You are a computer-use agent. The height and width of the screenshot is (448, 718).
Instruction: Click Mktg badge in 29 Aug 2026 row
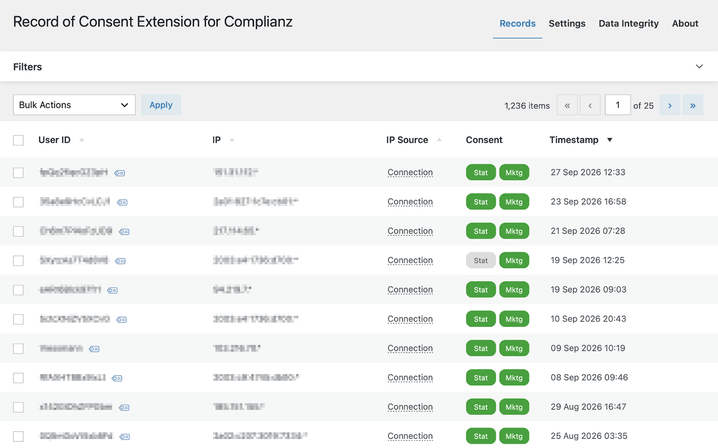point(514,407)
